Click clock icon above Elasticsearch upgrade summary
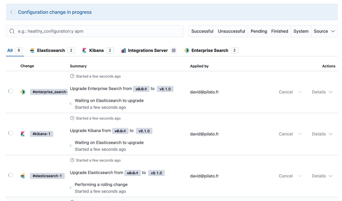The width and height of the screenshot is (342, 201). (72, 160)
